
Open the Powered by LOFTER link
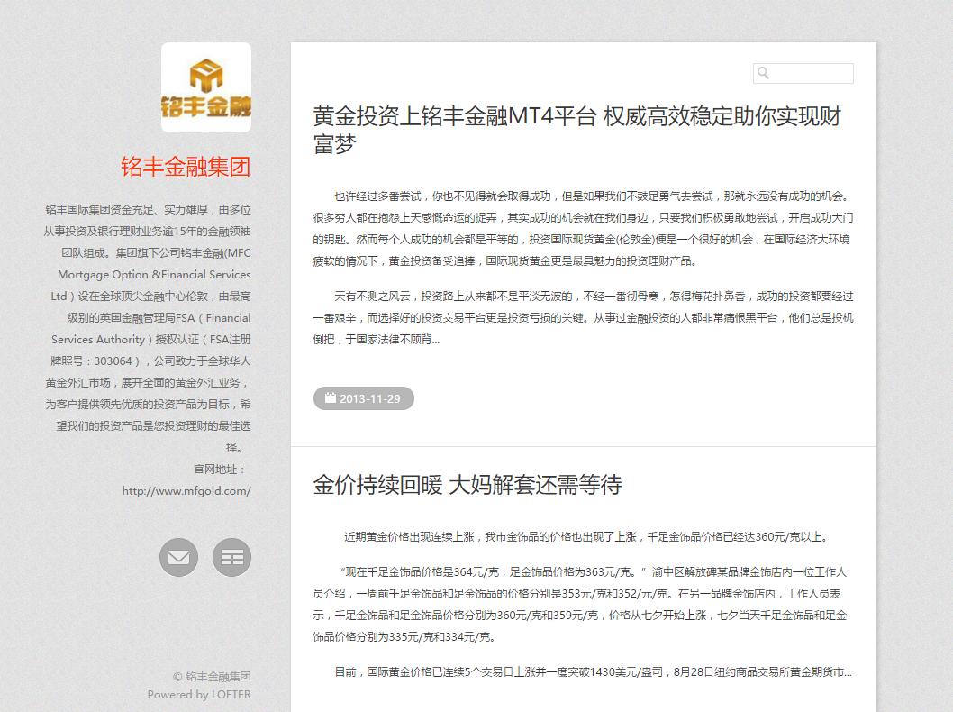tap(199, 694)
